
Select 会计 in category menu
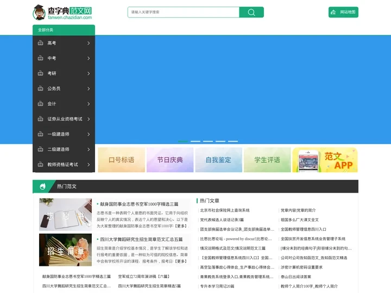point(52,104)
